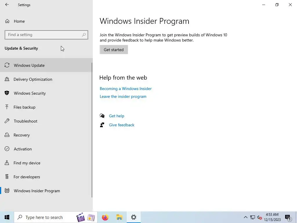Image resolution: width=297 pixels, height=223 pixels.
Task: Click the muted volume tray icon
Action: point(259,217)
